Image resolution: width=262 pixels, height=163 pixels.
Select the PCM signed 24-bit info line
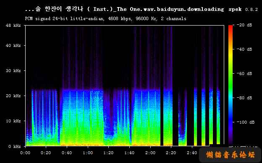[x=106, y=18]
